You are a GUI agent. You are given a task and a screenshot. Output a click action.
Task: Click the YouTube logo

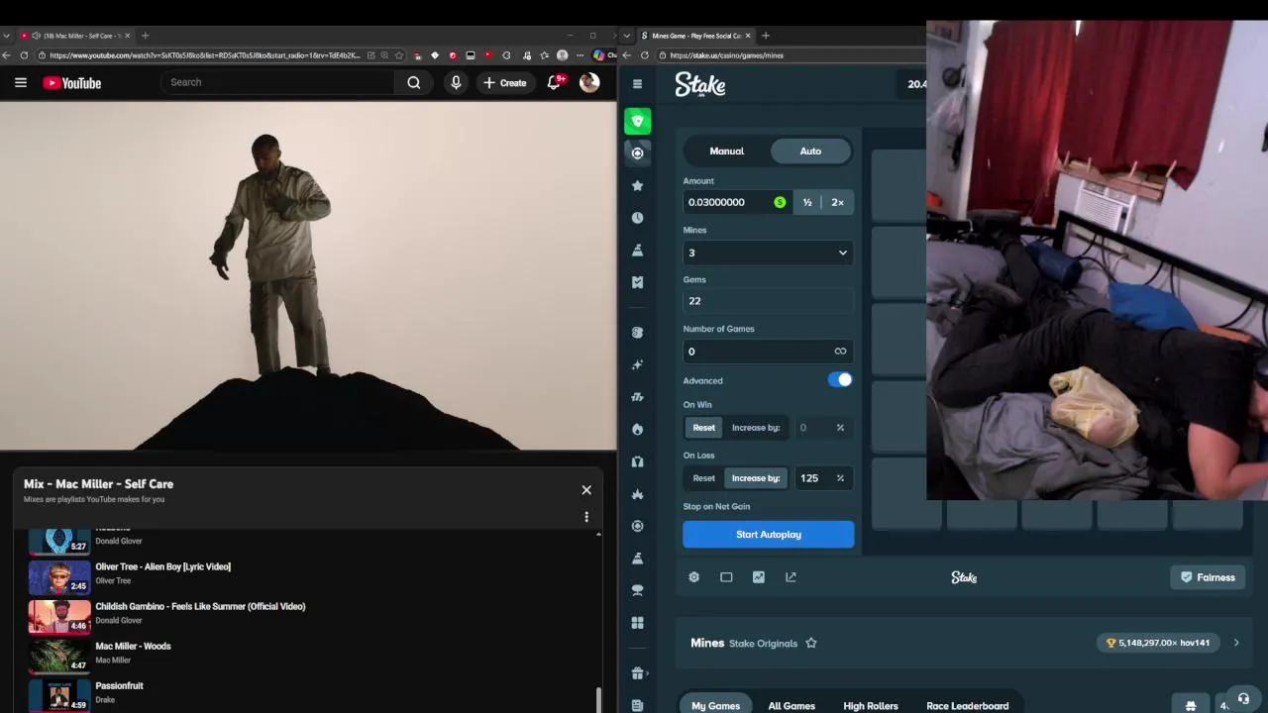click(x=72, y=83)
